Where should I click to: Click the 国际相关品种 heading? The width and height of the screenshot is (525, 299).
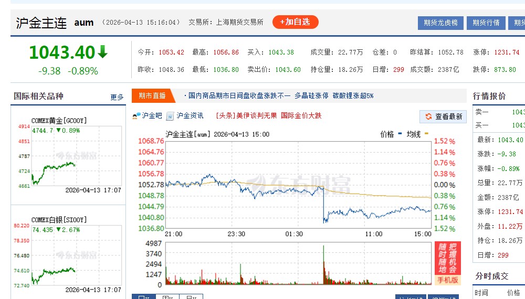38,96
